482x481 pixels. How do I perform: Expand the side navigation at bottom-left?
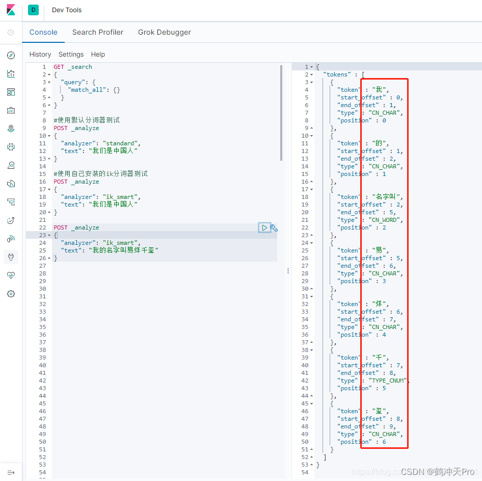(x=11, y=472)
